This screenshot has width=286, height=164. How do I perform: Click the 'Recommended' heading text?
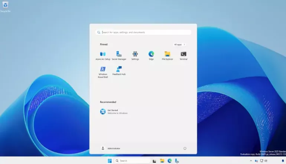click(x=108, y=102)
